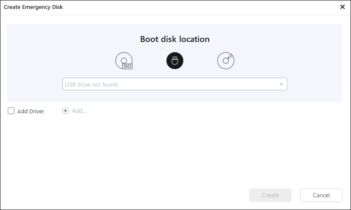Click the Cancel button
351x210 pixels.
[321, 195]
